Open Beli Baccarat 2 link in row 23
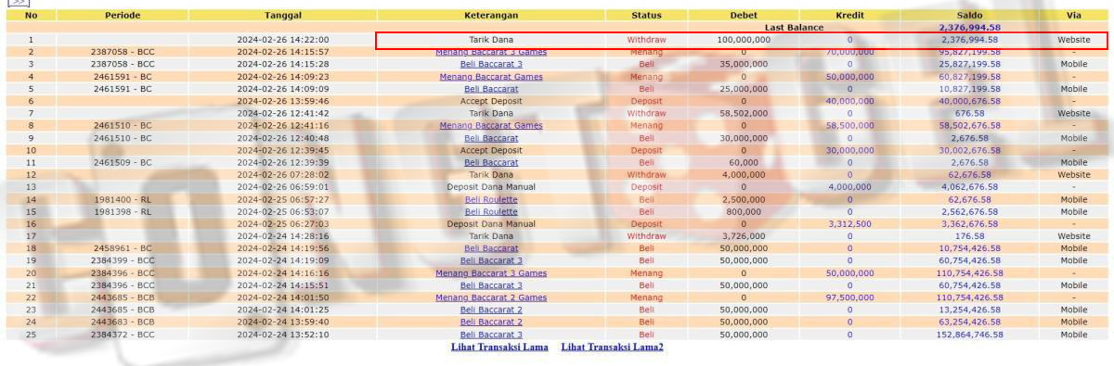 (491, 309)
